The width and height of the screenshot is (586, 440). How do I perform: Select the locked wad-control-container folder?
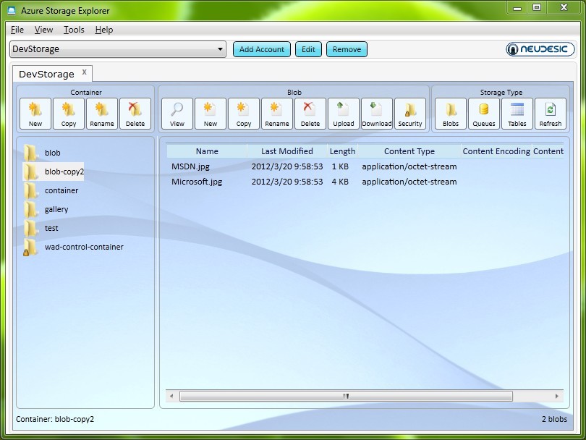click(73, 247)
